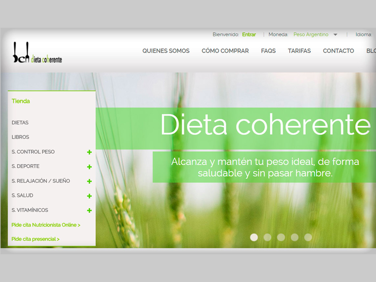Open the CONTACTO menu item

338,51
